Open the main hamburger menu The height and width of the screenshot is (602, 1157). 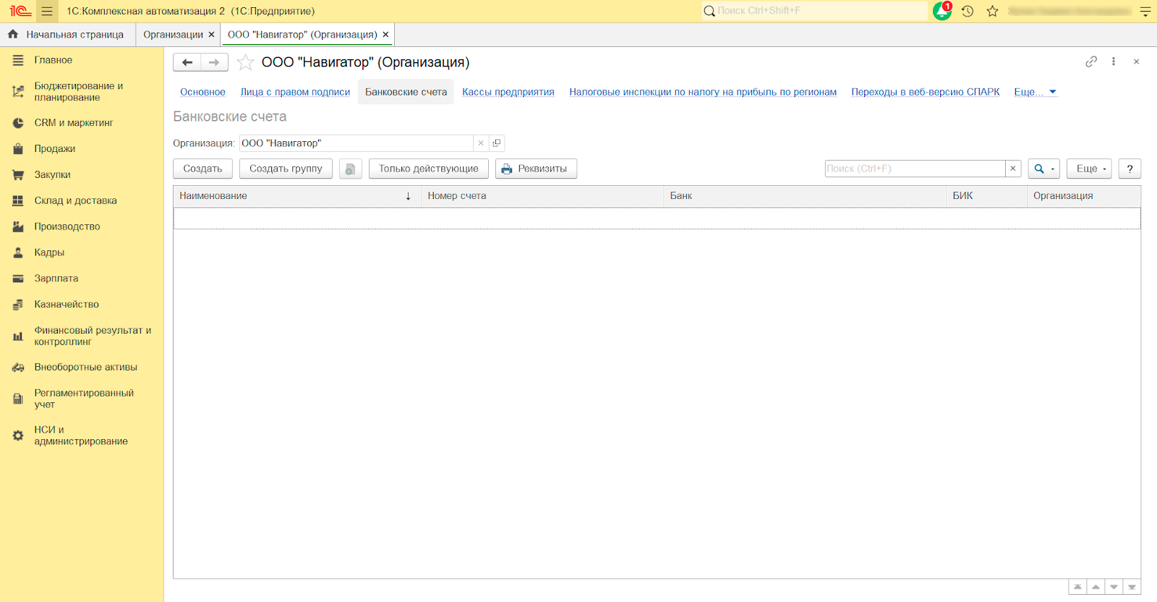pyautogui.click(x=47, y=11)
